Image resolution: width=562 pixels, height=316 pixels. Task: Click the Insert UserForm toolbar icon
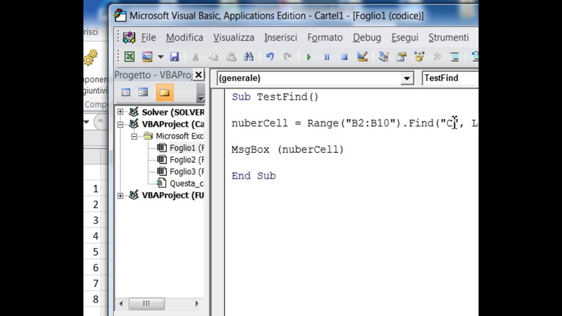point(147,57)
